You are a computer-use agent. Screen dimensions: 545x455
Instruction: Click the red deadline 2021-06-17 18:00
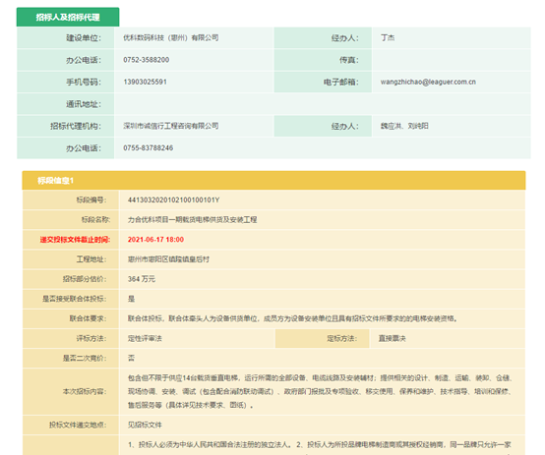[x=155, y=240]
